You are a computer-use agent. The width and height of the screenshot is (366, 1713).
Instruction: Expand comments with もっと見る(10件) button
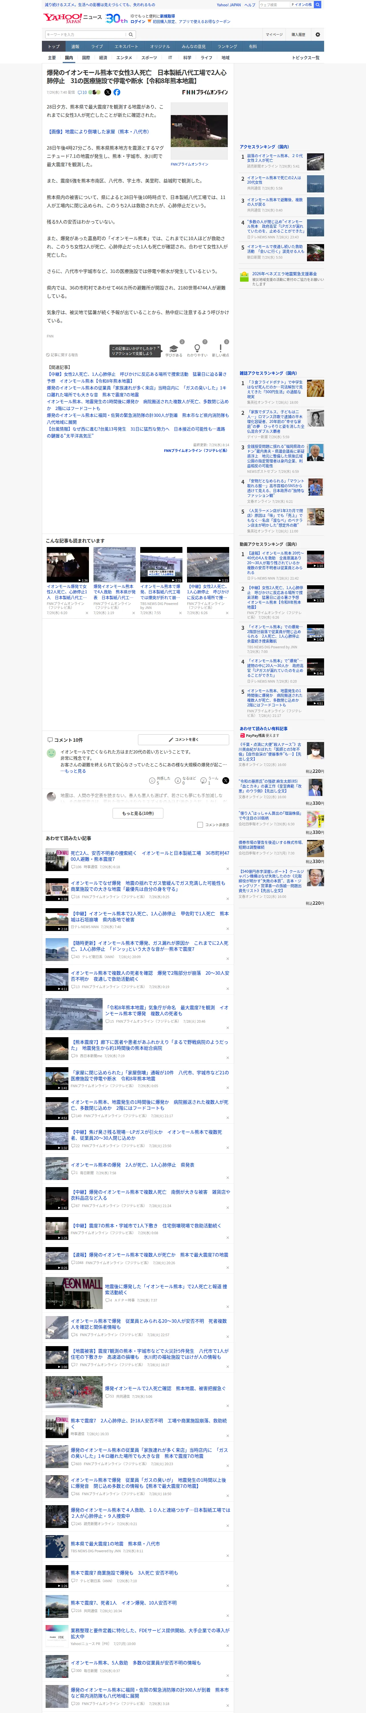click(138, 813)
